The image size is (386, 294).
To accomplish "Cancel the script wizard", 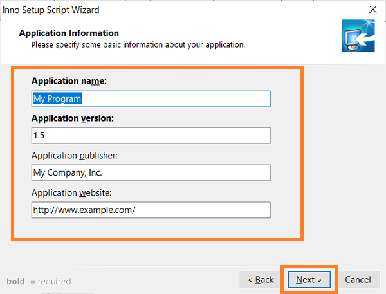I will (x=358, y=279).
